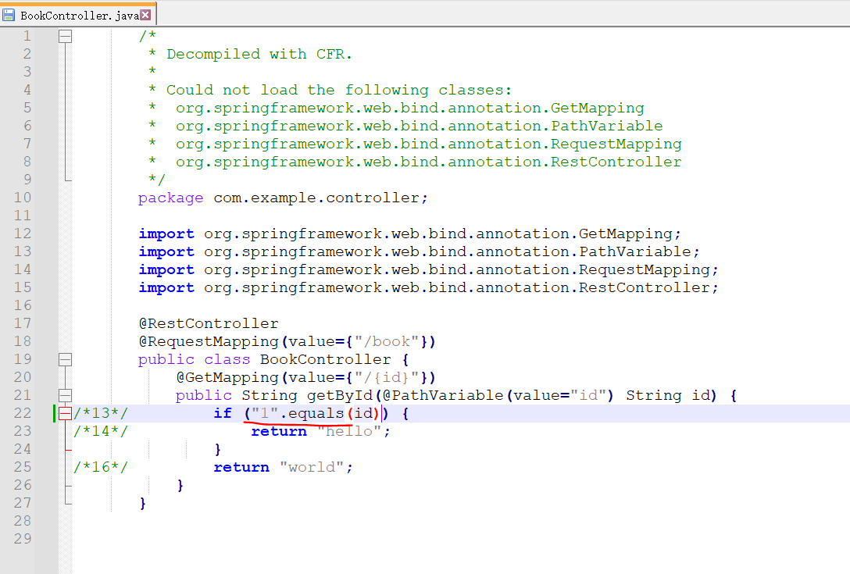The height and width of the screenshot is (574, 850).
Task: Click the '/*13*/' comment marker
Action: pos(101,413)
